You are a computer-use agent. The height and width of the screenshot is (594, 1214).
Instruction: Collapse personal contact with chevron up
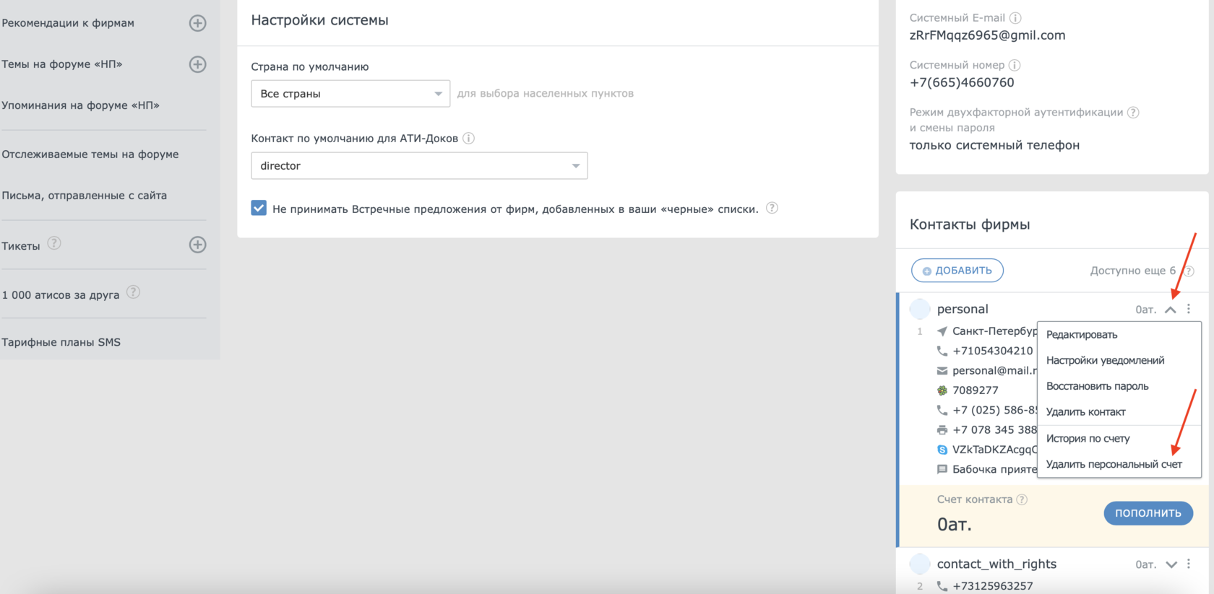1171,310
